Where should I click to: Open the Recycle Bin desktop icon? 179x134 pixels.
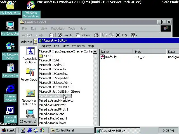coord(10,70)
